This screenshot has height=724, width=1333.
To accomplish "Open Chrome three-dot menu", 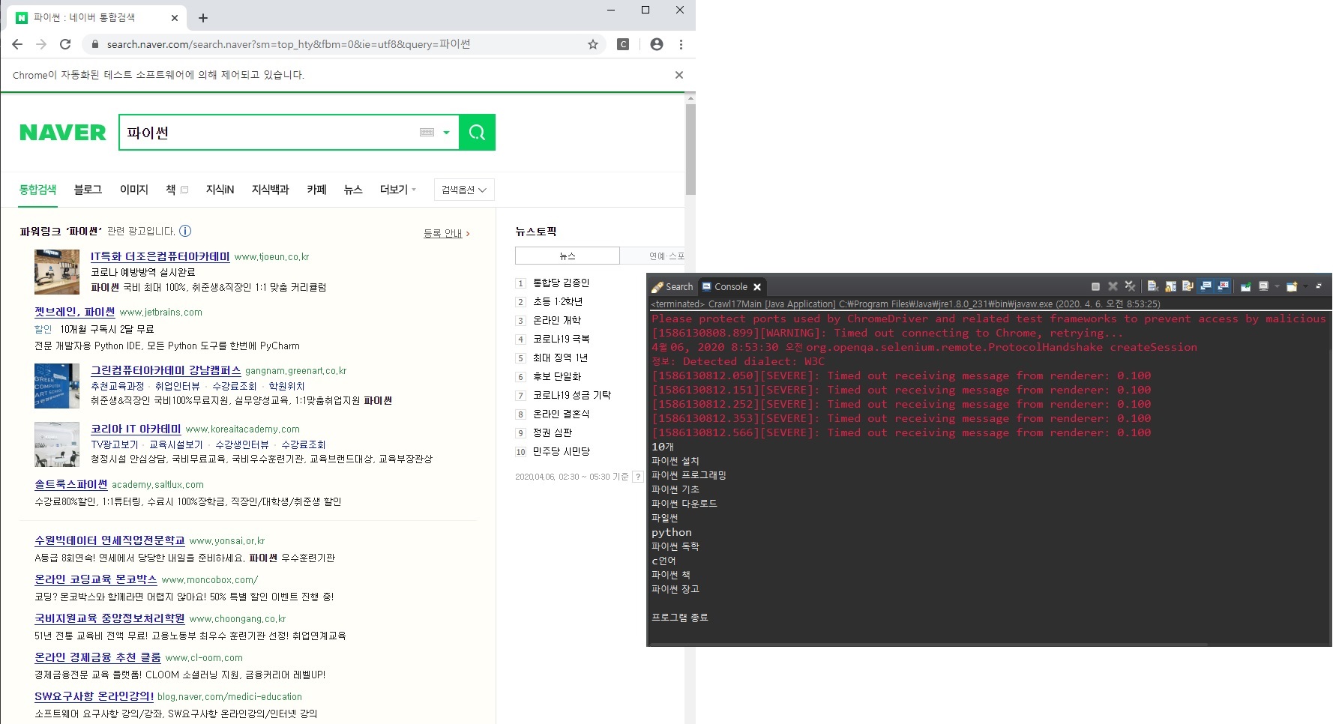I will tap(681, 44).
